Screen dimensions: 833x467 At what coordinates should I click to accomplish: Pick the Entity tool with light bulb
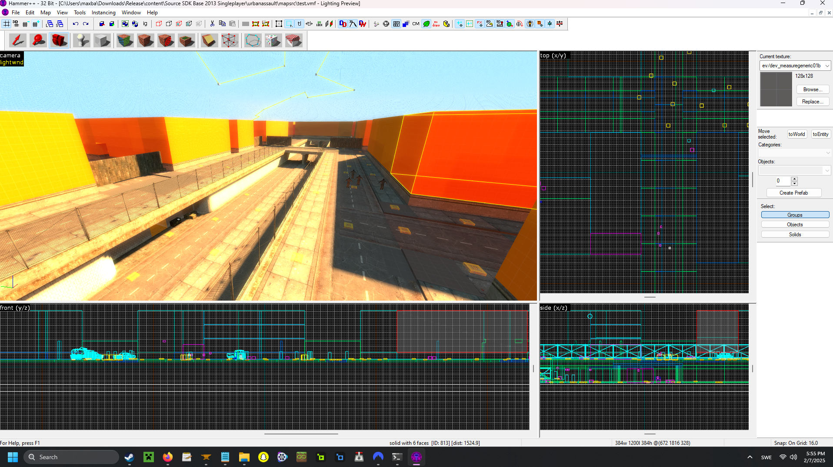tap(81, 40)
